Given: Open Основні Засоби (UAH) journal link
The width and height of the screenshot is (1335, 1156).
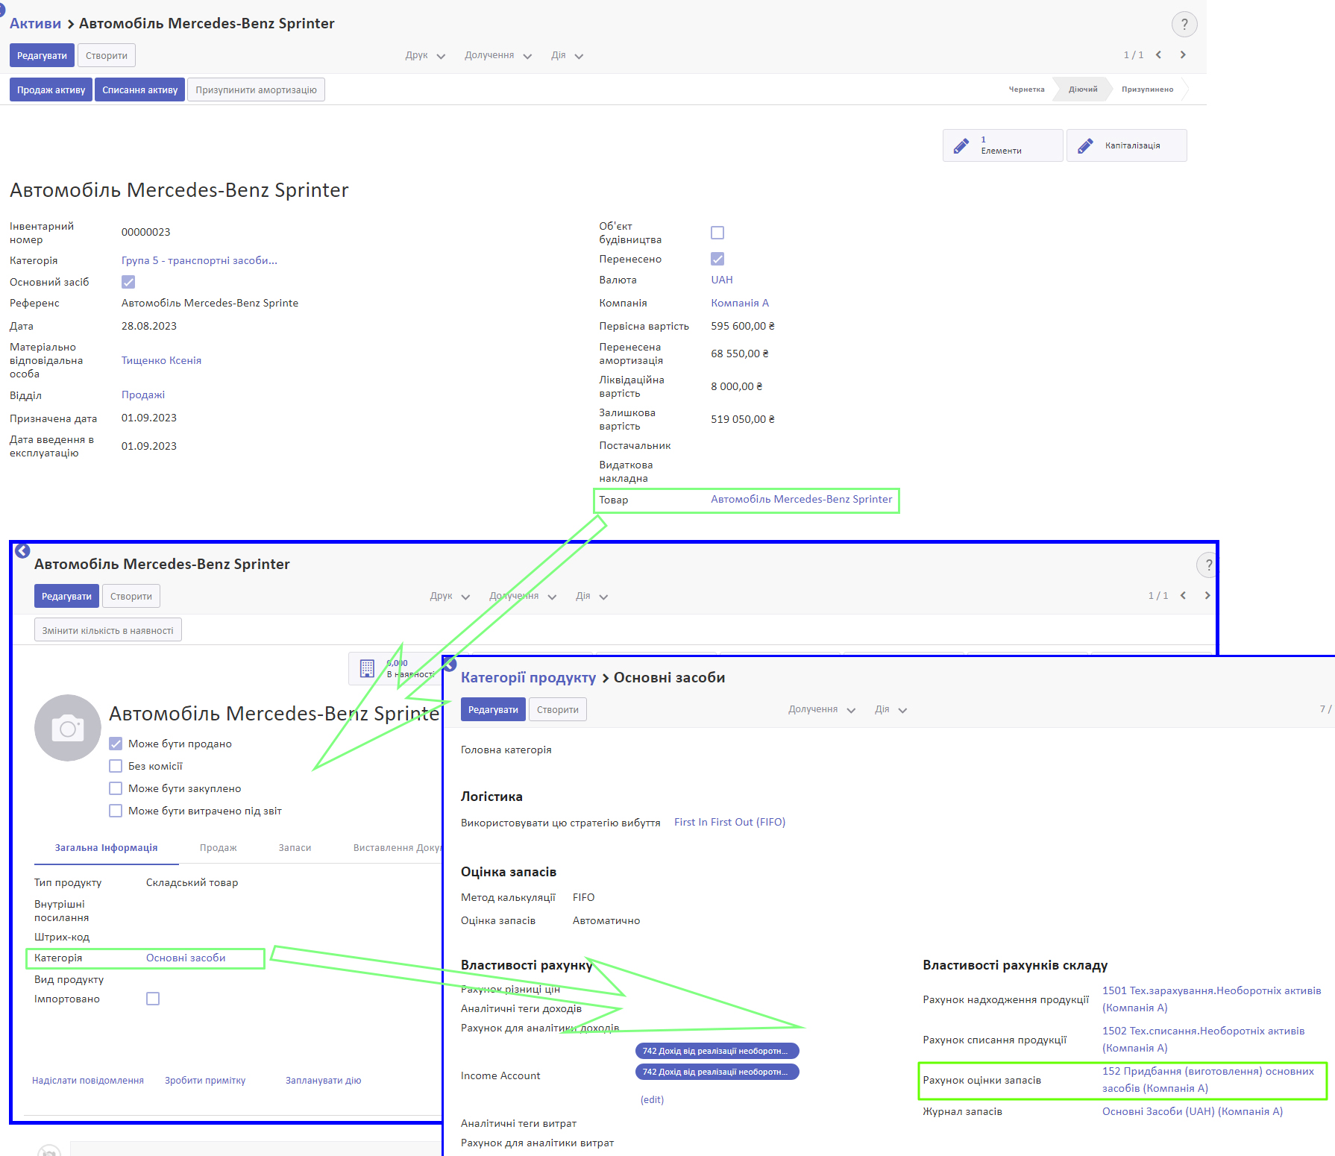Looking at the screenshot, I should tap(1192, 1111).
